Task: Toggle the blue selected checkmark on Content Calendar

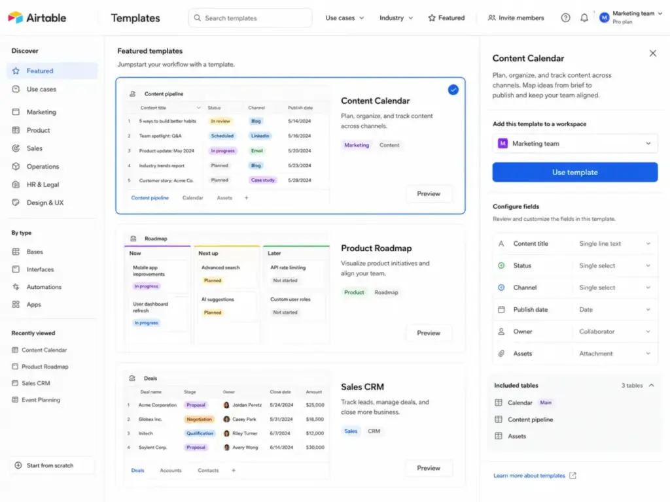Action: click(453, 90)
